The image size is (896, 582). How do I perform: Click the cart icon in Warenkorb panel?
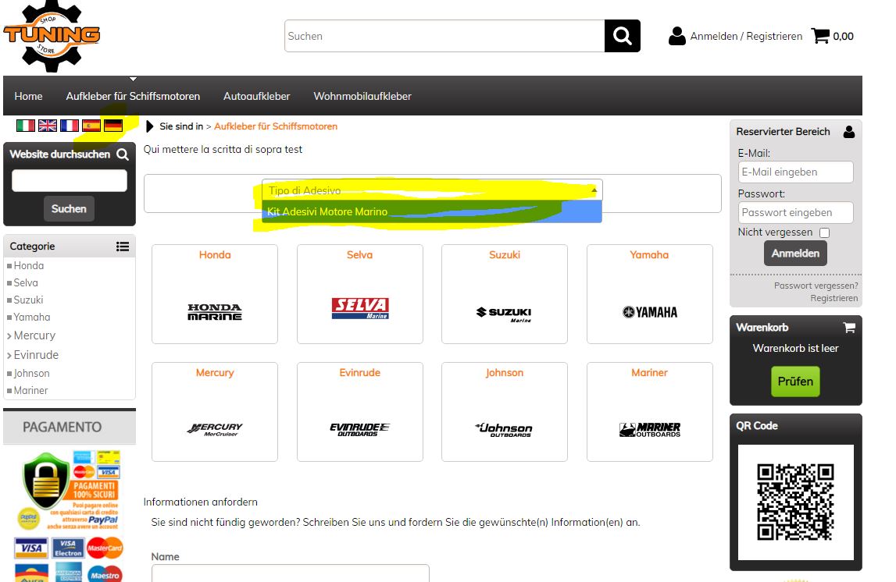pyautogui.click(x=849, y=328)
